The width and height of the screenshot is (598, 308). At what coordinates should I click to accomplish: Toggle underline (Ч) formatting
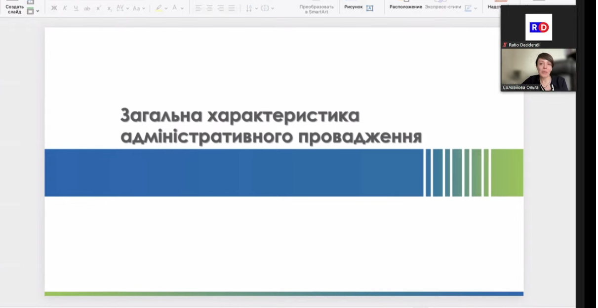76,8
